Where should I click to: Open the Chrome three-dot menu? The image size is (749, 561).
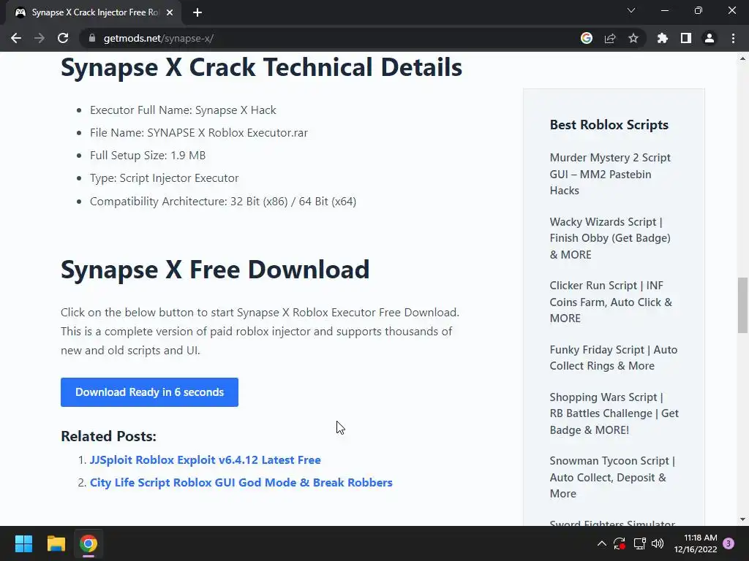(733, 38)
